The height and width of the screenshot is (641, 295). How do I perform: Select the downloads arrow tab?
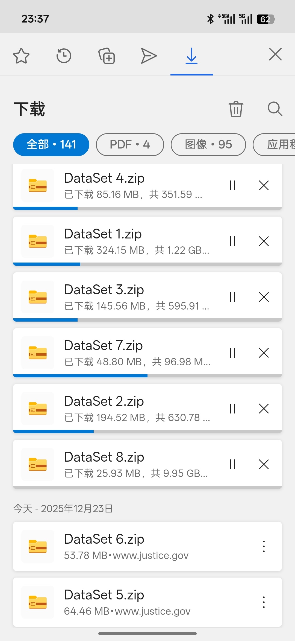tap(191, 56)
